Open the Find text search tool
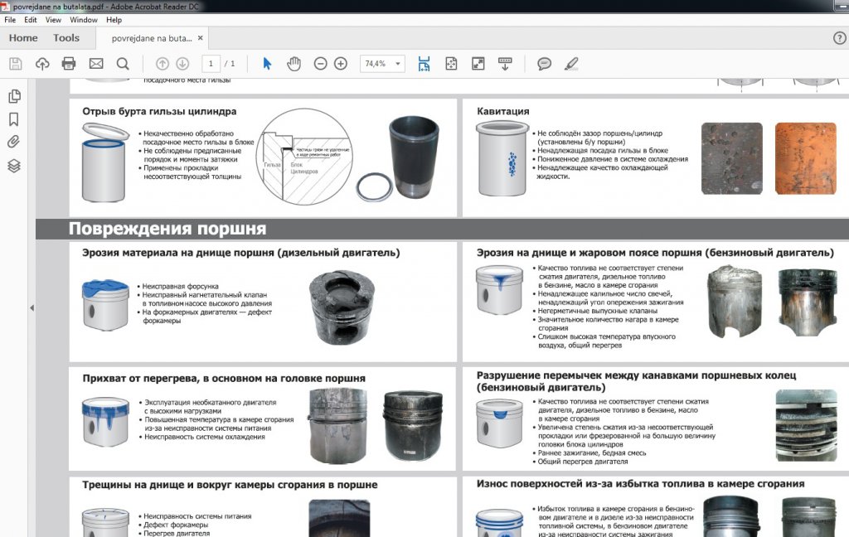The width and height of the screenshot is (849, 537). 123,64
